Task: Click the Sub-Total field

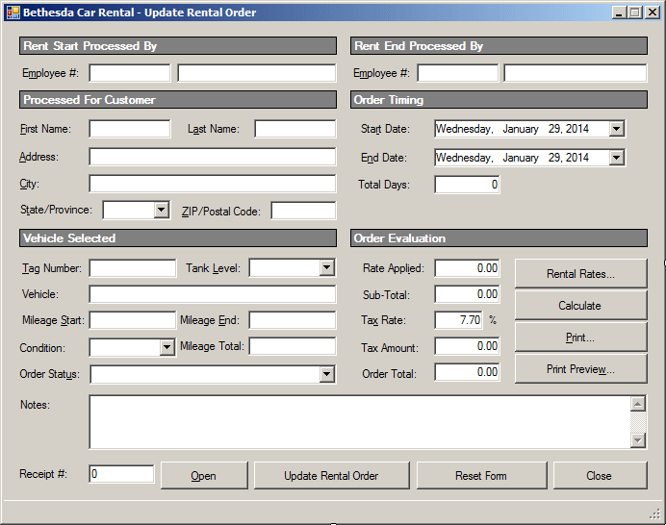Action: coord(467,294)
